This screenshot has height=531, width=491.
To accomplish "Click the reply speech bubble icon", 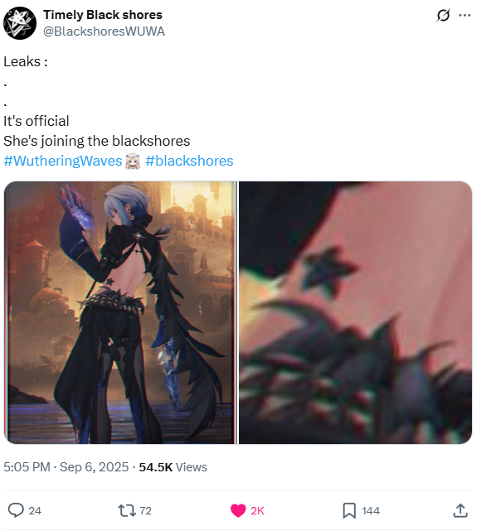I will click(x=16, y=510).
